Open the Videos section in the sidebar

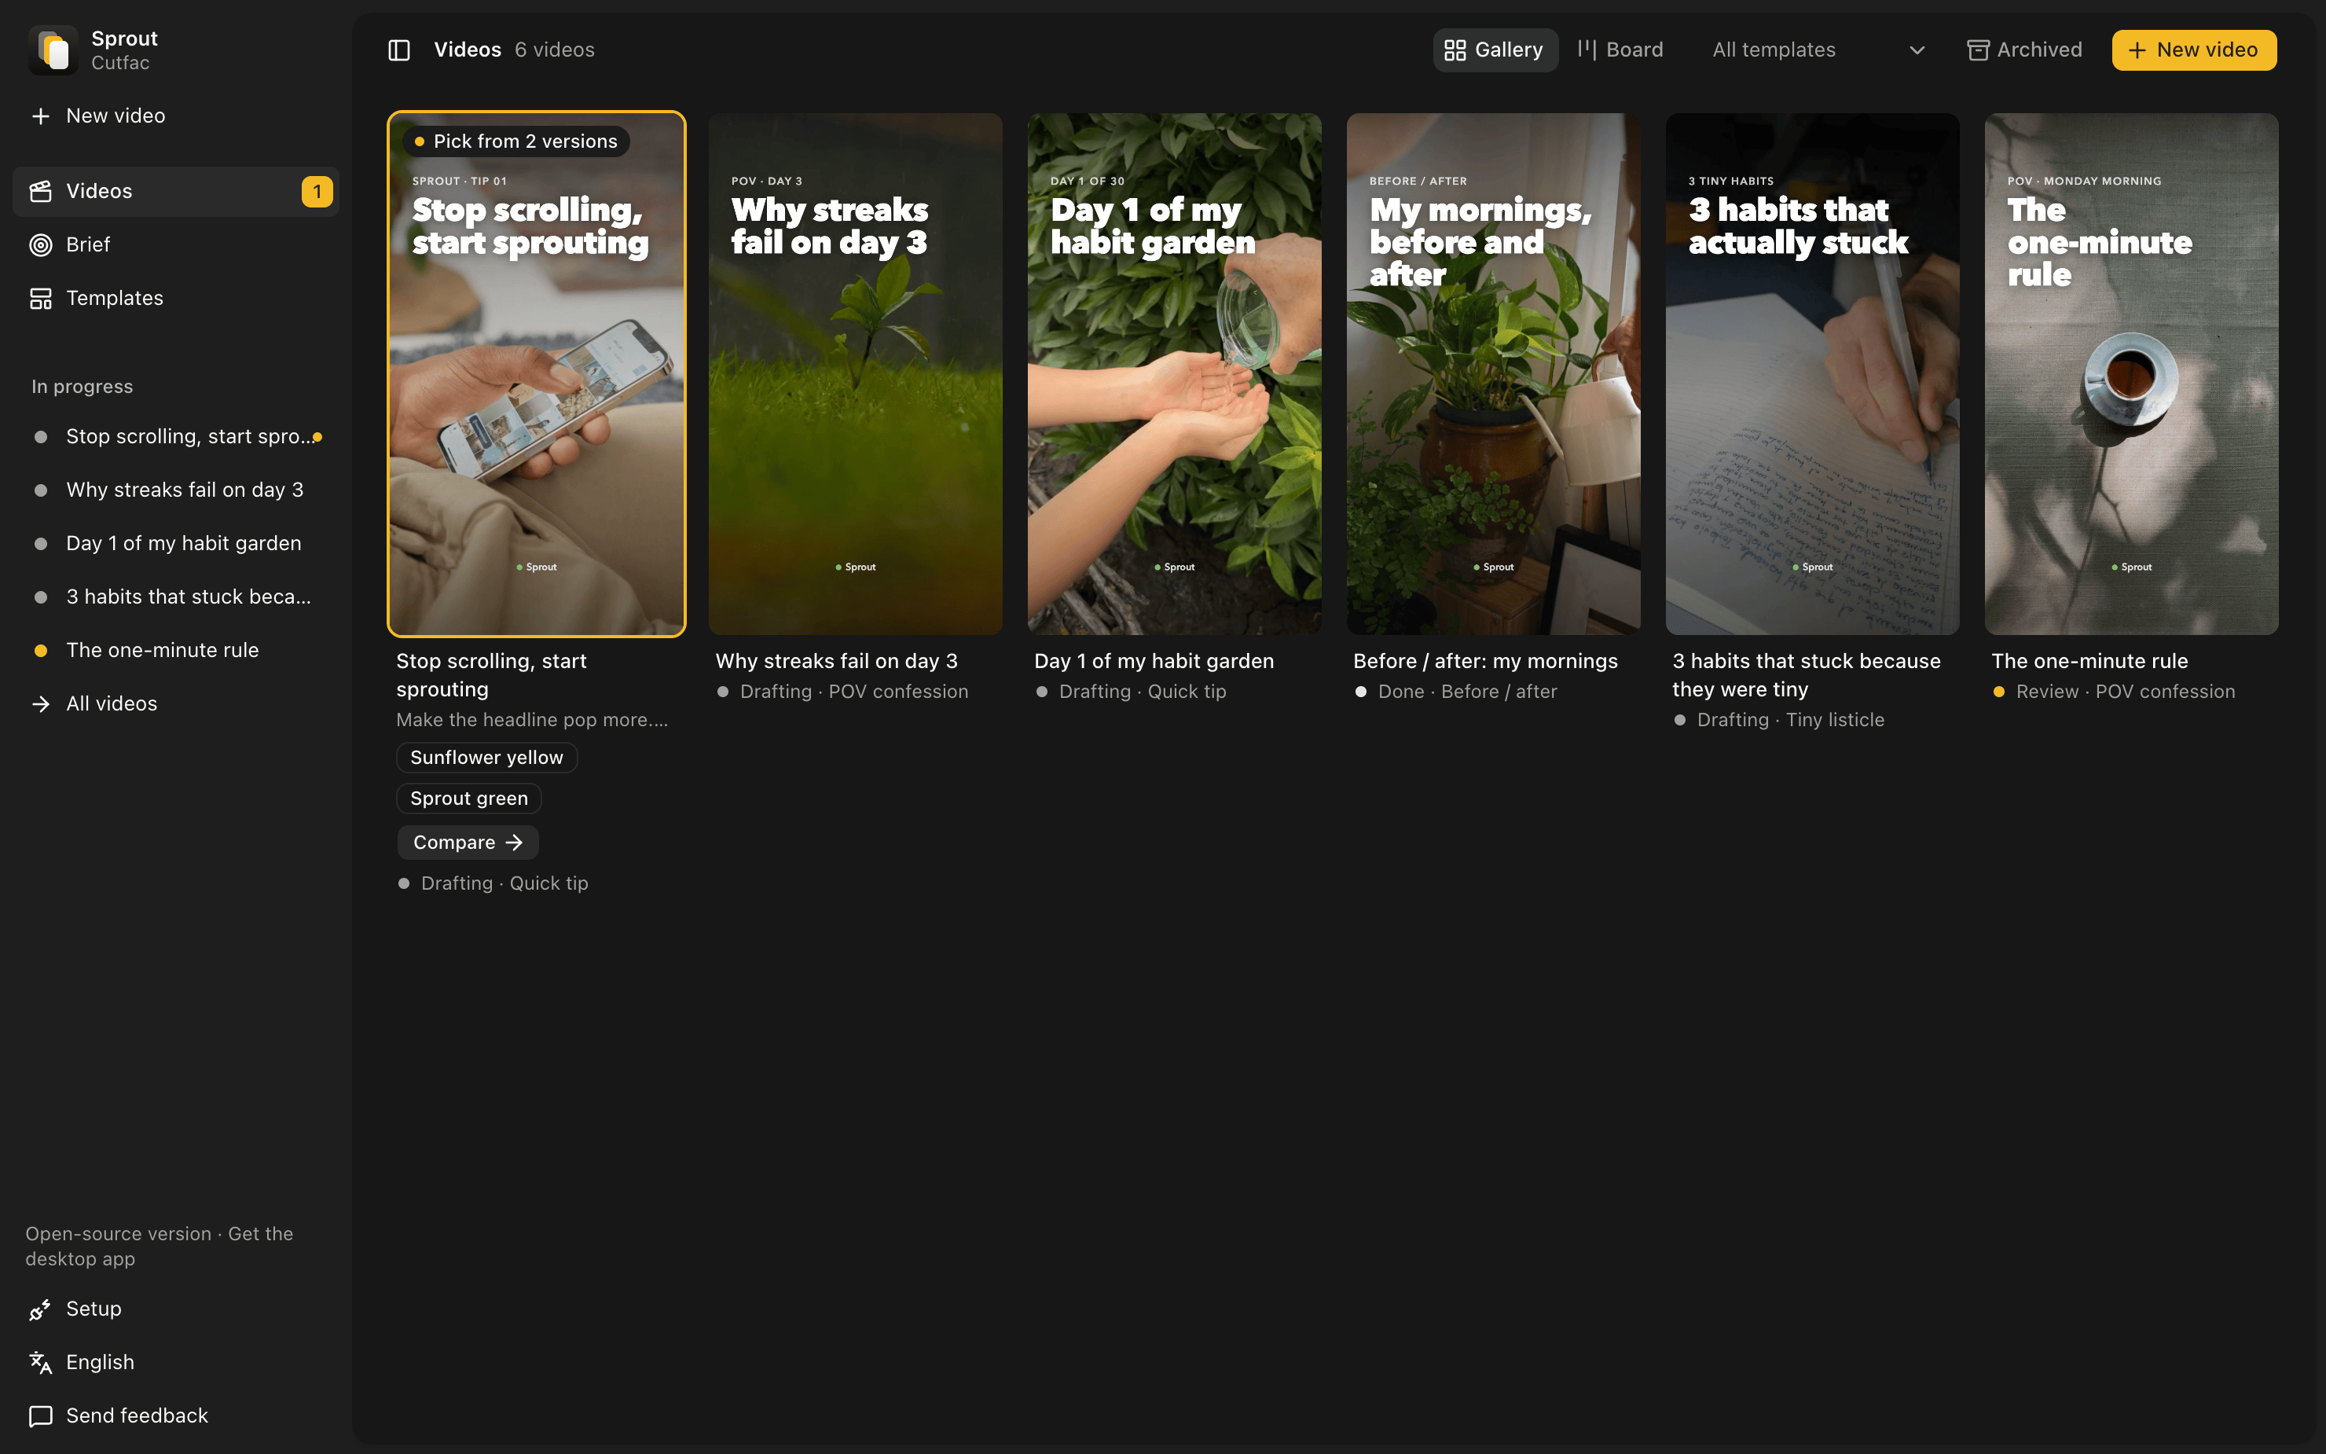(x=176, y=191)
